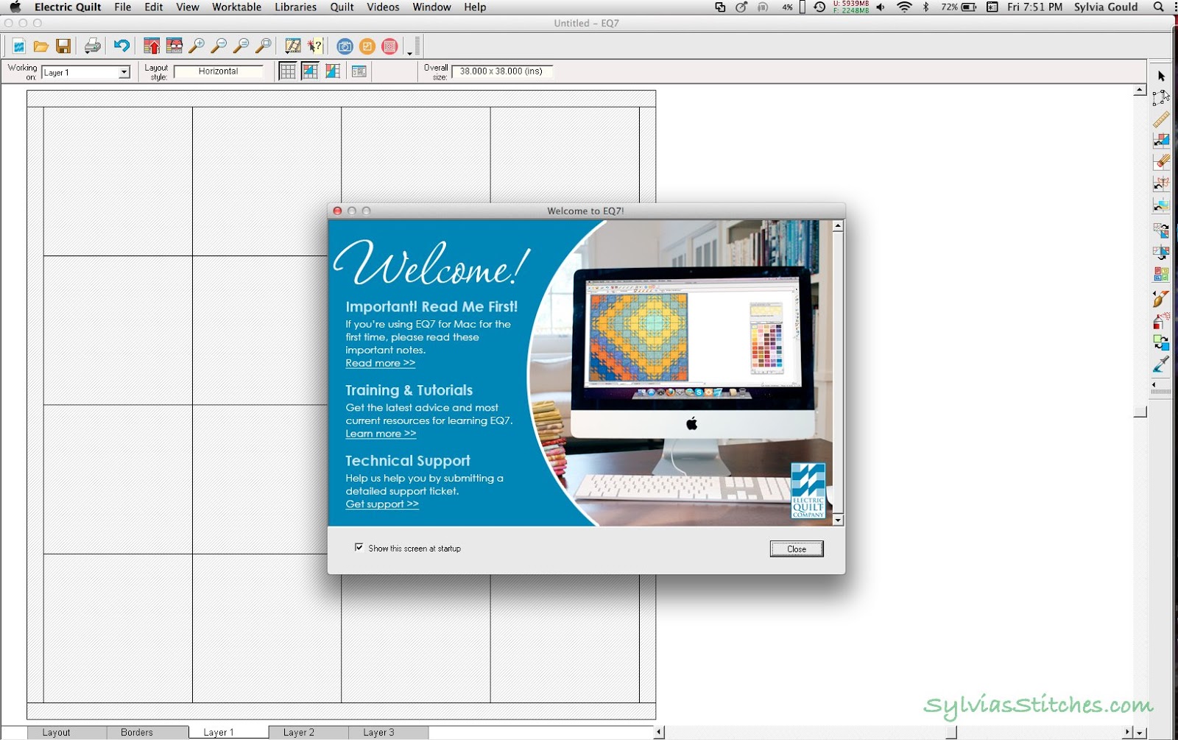Click the worktable vertical scroll up arrow

pyautogui.click(x=1140, y=90)
